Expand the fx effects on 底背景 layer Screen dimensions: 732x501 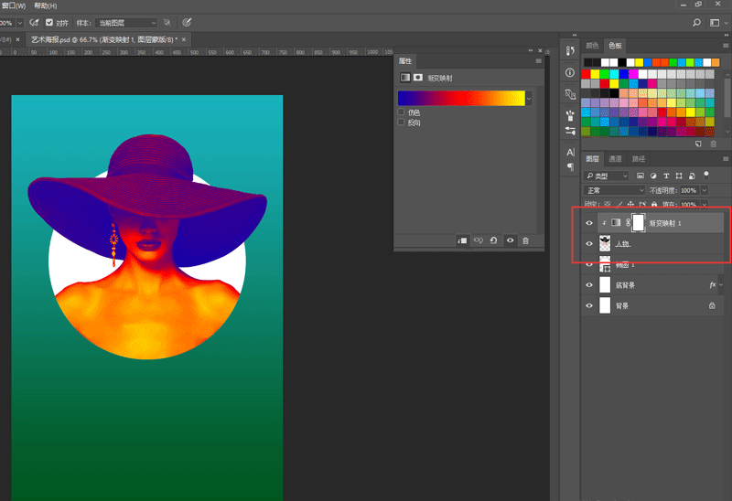[722, 285]
